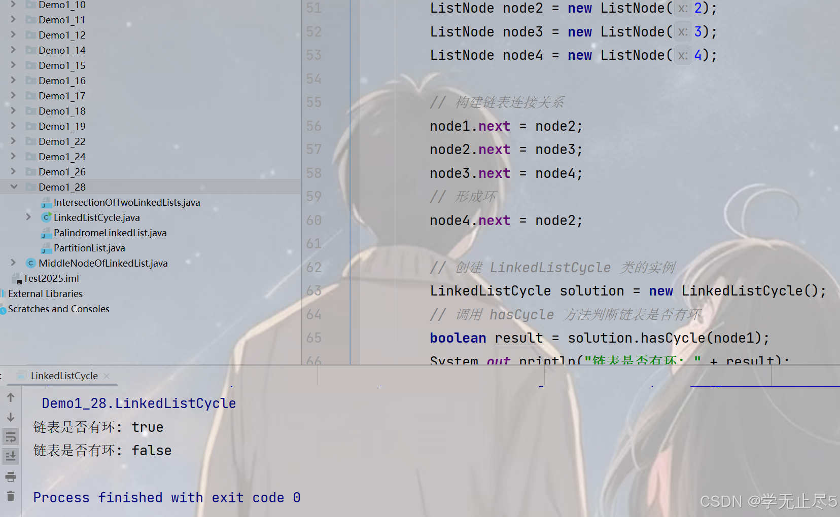The image size is (840, 517).
Task: Toggle soft-wrap icon in run console
Action: [x=11, y=437]
